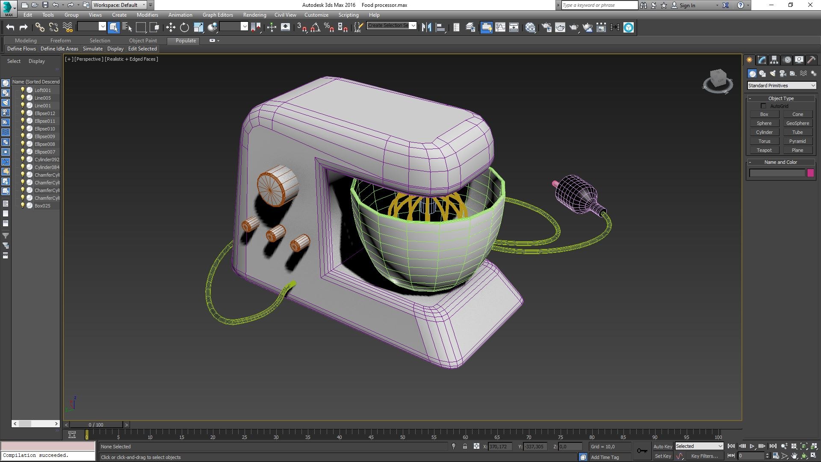Open the selection filter dropdown
The height and width of the screenshot is (462, 821).
92,27
